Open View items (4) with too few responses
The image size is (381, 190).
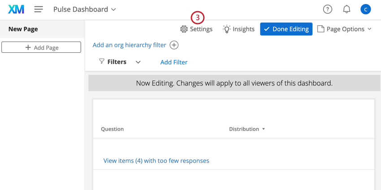(156, 160)
